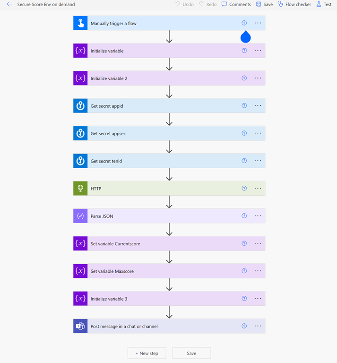Viewport: 337px width, 363px height.
Task: Click the Parse JSON action icon
Action: pos(80,216)
